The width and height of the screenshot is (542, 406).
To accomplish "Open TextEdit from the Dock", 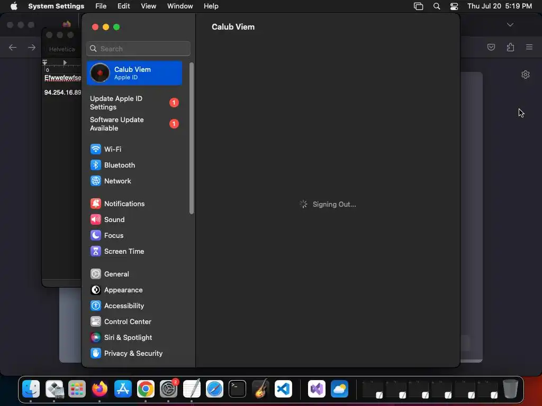I will (192, 389).
